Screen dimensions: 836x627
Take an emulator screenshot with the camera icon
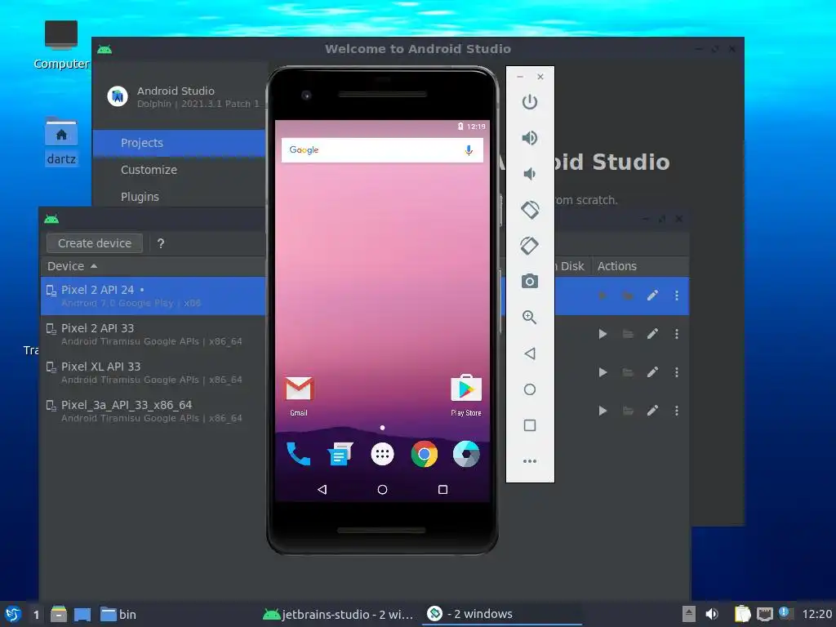[529, 282]
